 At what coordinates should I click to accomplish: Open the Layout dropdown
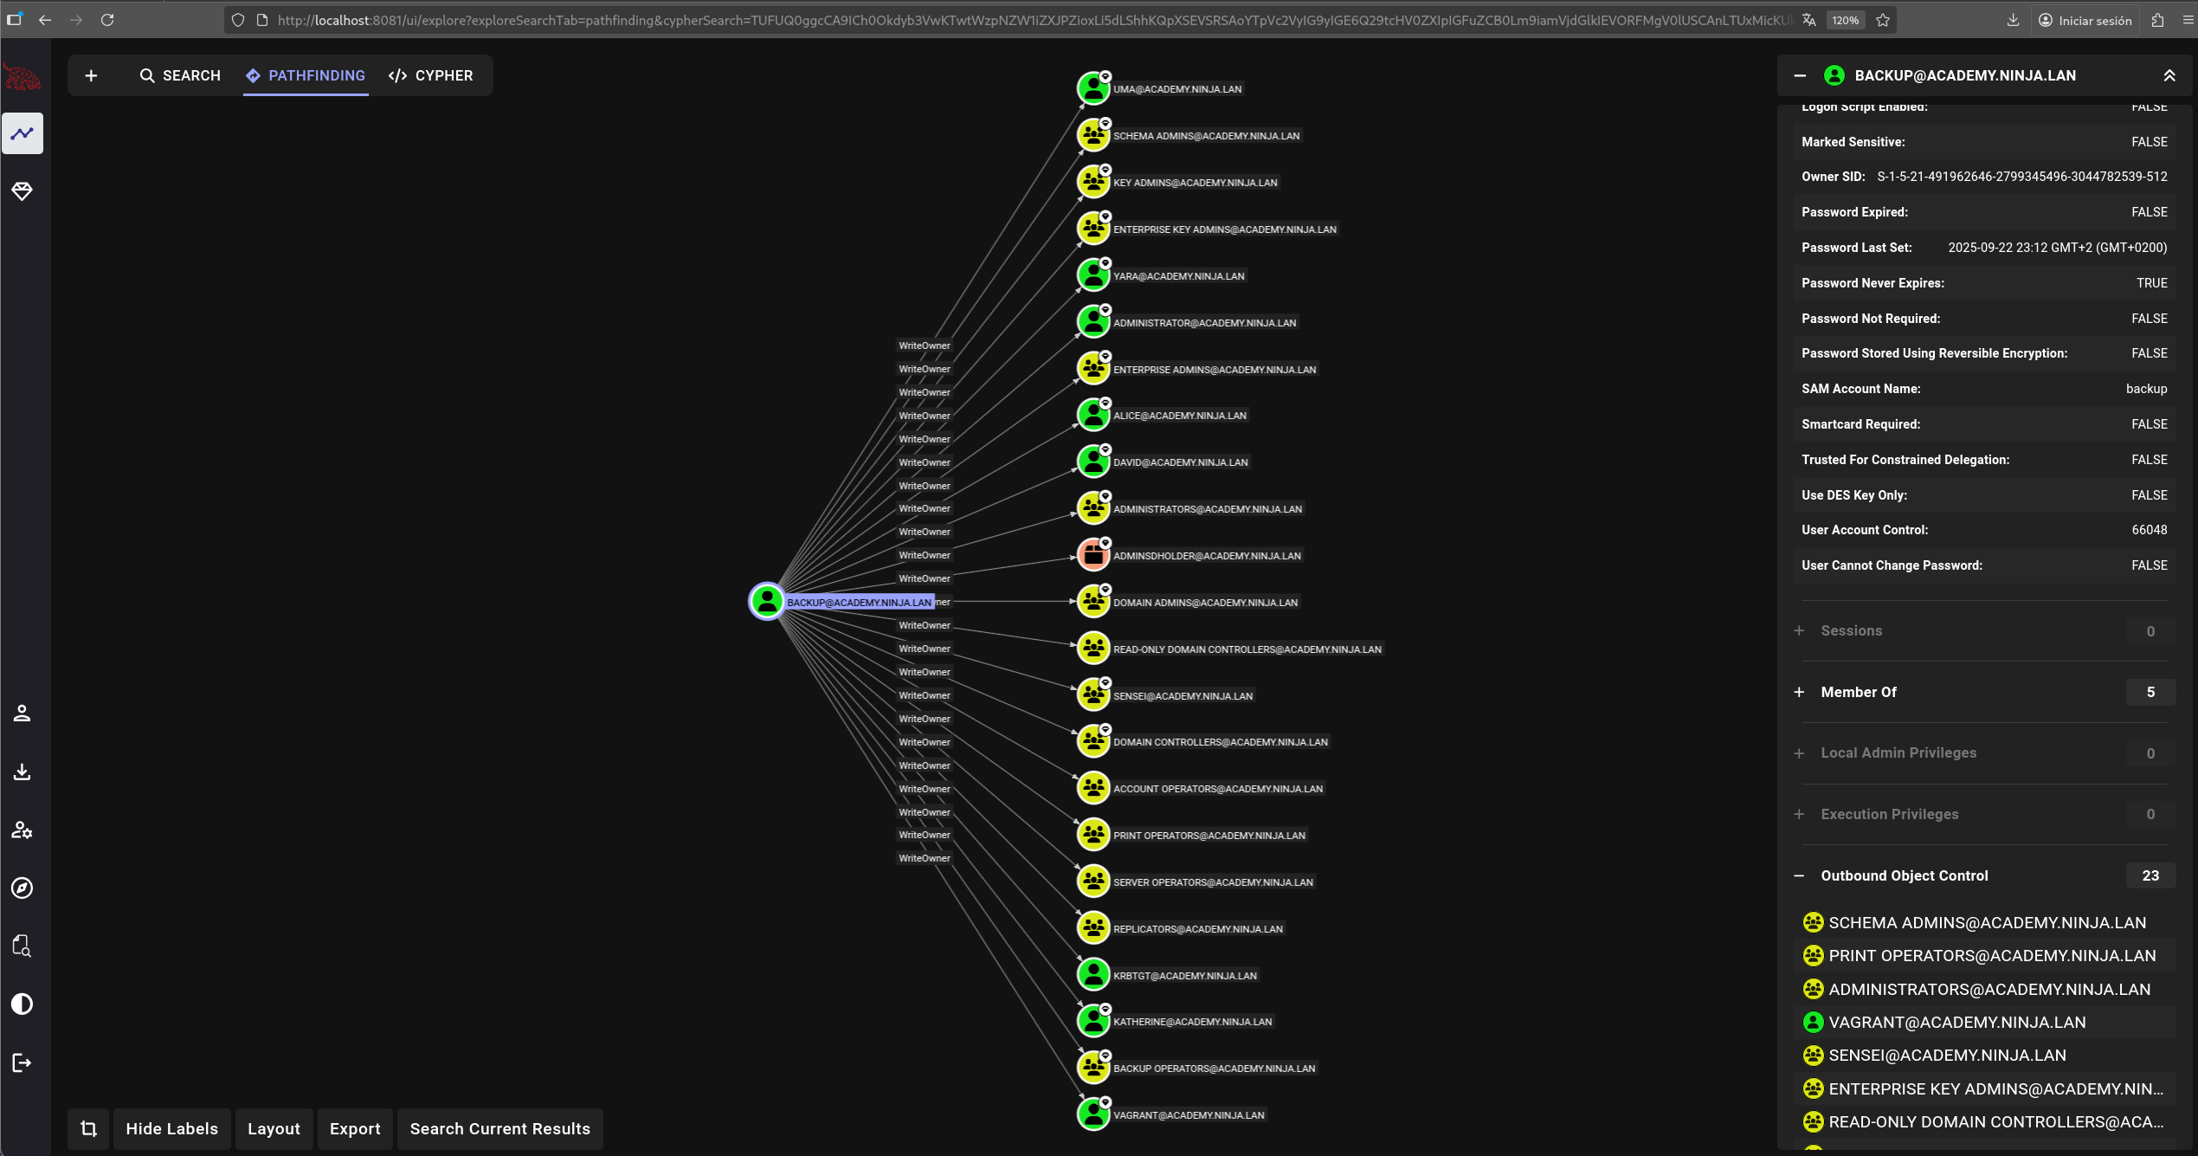[274, 1128]
